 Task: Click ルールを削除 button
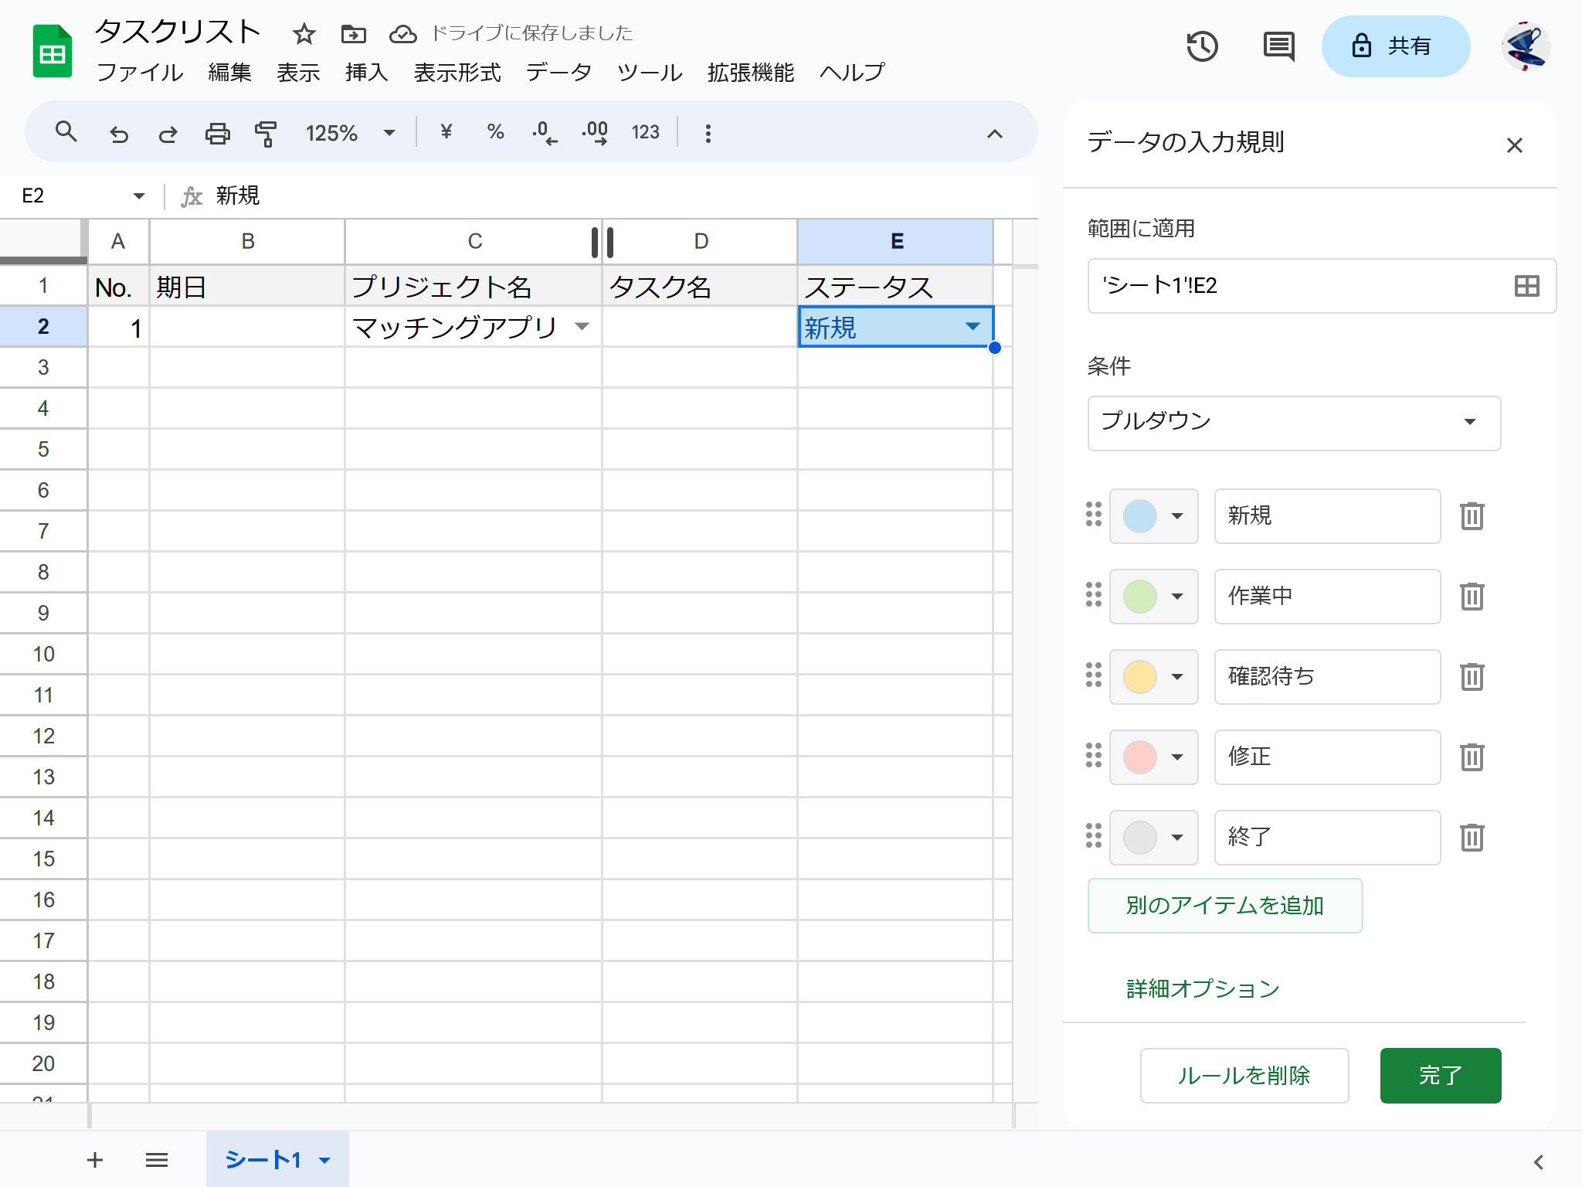[x=1244, y=1076]
